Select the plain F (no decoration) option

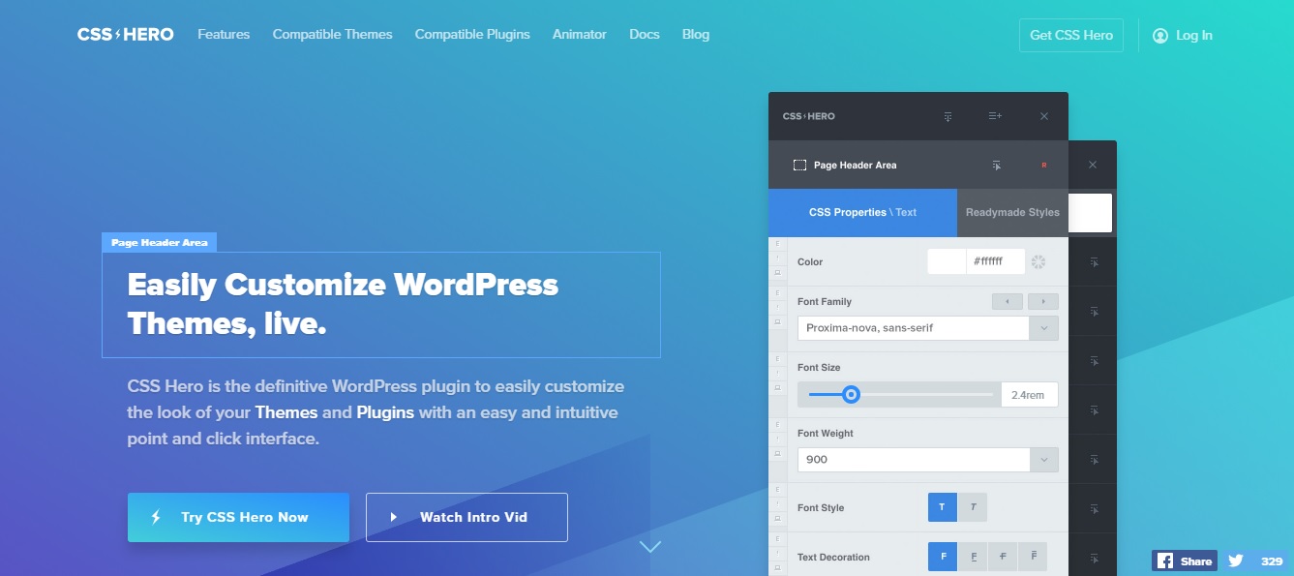tap(943, 557)
